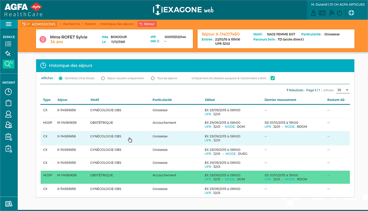Open the Espace list icon
Viewport: 368px width, 211px height.
pyautogui.click(x=8, y=44)
